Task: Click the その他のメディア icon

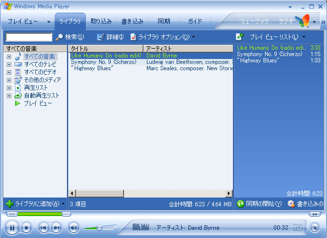Action: pos(18,80)
